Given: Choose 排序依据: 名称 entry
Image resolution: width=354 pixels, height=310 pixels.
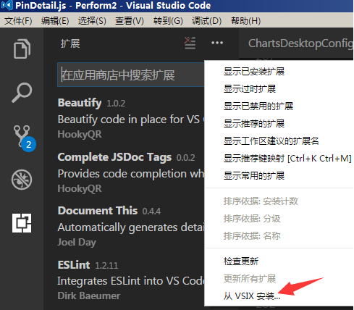Looking at the screenshot, I should tap(279, 236).
